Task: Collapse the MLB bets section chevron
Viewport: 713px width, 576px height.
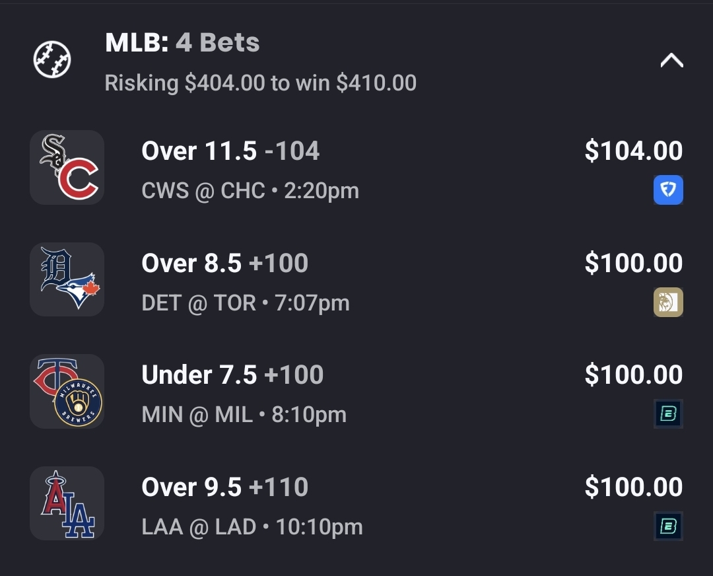Action: 671,61
